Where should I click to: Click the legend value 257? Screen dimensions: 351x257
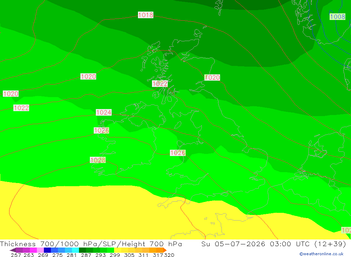[16, 255]
